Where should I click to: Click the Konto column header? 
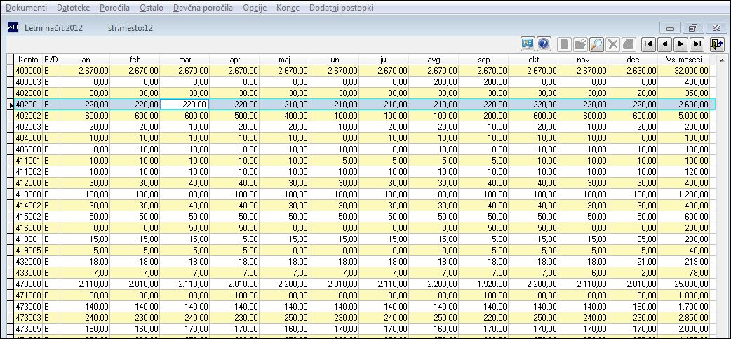click(29, 60)
